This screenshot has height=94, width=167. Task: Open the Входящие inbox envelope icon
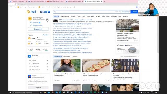click(31, 23)
